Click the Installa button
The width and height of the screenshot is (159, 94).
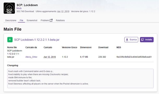[x=147, y=40]
